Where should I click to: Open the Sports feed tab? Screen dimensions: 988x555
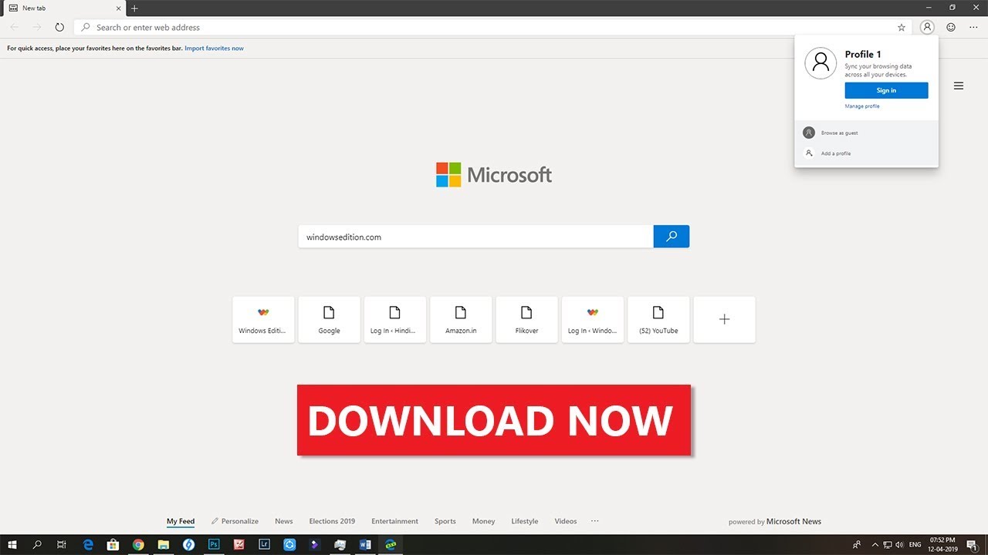click(445, 521)
